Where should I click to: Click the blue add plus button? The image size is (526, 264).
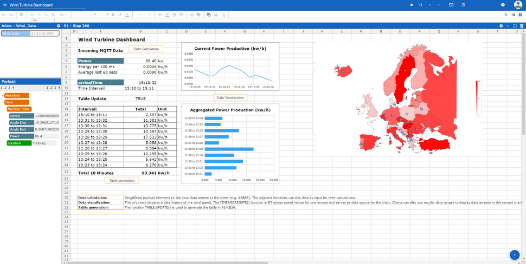tap(514, 255)
